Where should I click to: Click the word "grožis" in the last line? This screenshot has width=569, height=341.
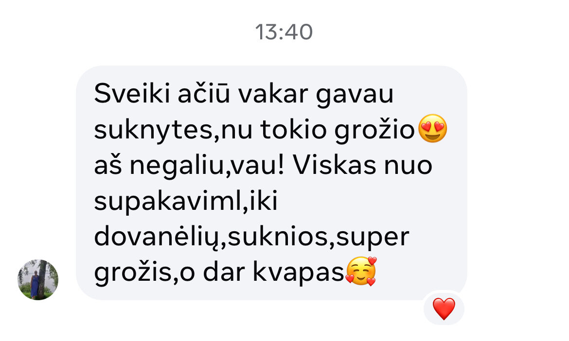click(133, 273)
